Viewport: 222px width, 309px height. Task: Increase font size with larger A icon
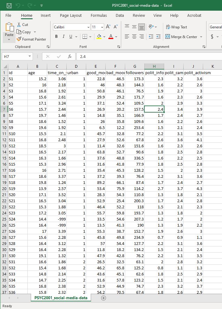click(108, 27)
